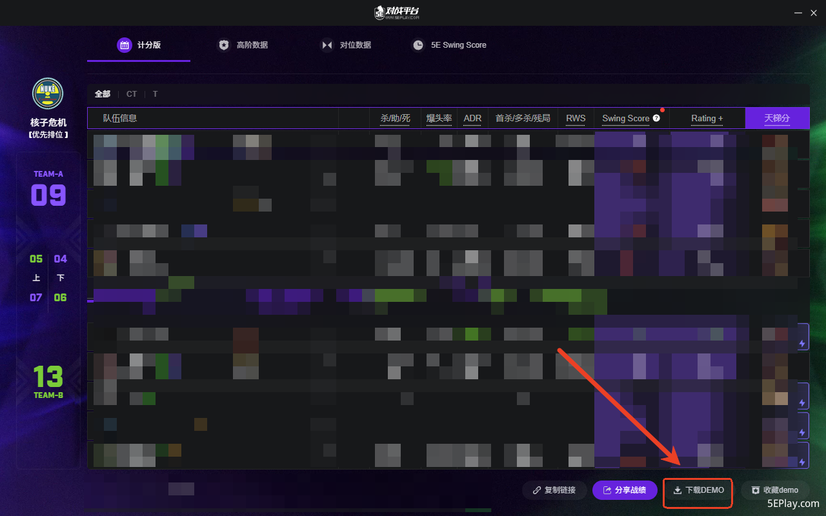Filter the scoreboard by T side
Viewport: 826px width, 516px height.
click(155, 94)
